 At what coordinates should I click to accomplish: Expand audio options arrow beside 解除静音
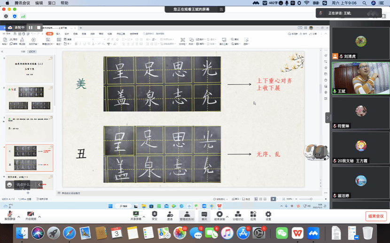click(19, 217)
